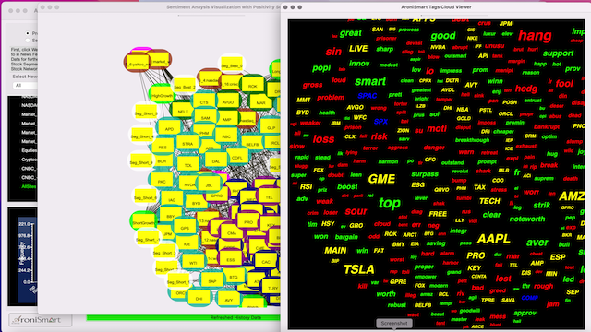Select the DAL stock node

(215, 161)
